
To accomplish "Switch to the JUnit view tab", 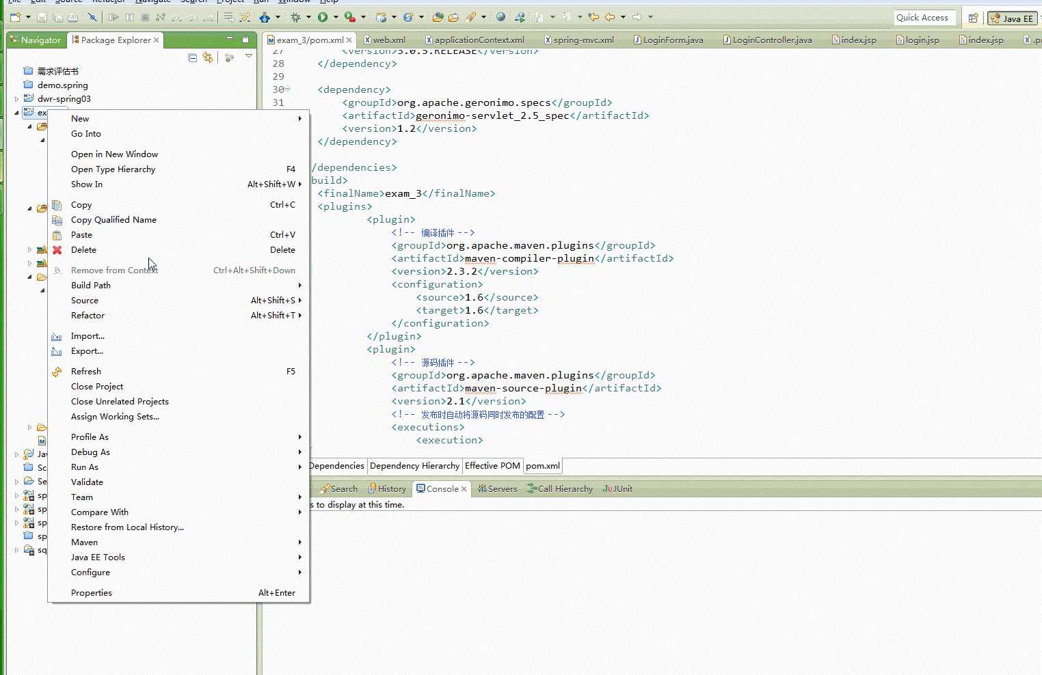I will point(617,489).
